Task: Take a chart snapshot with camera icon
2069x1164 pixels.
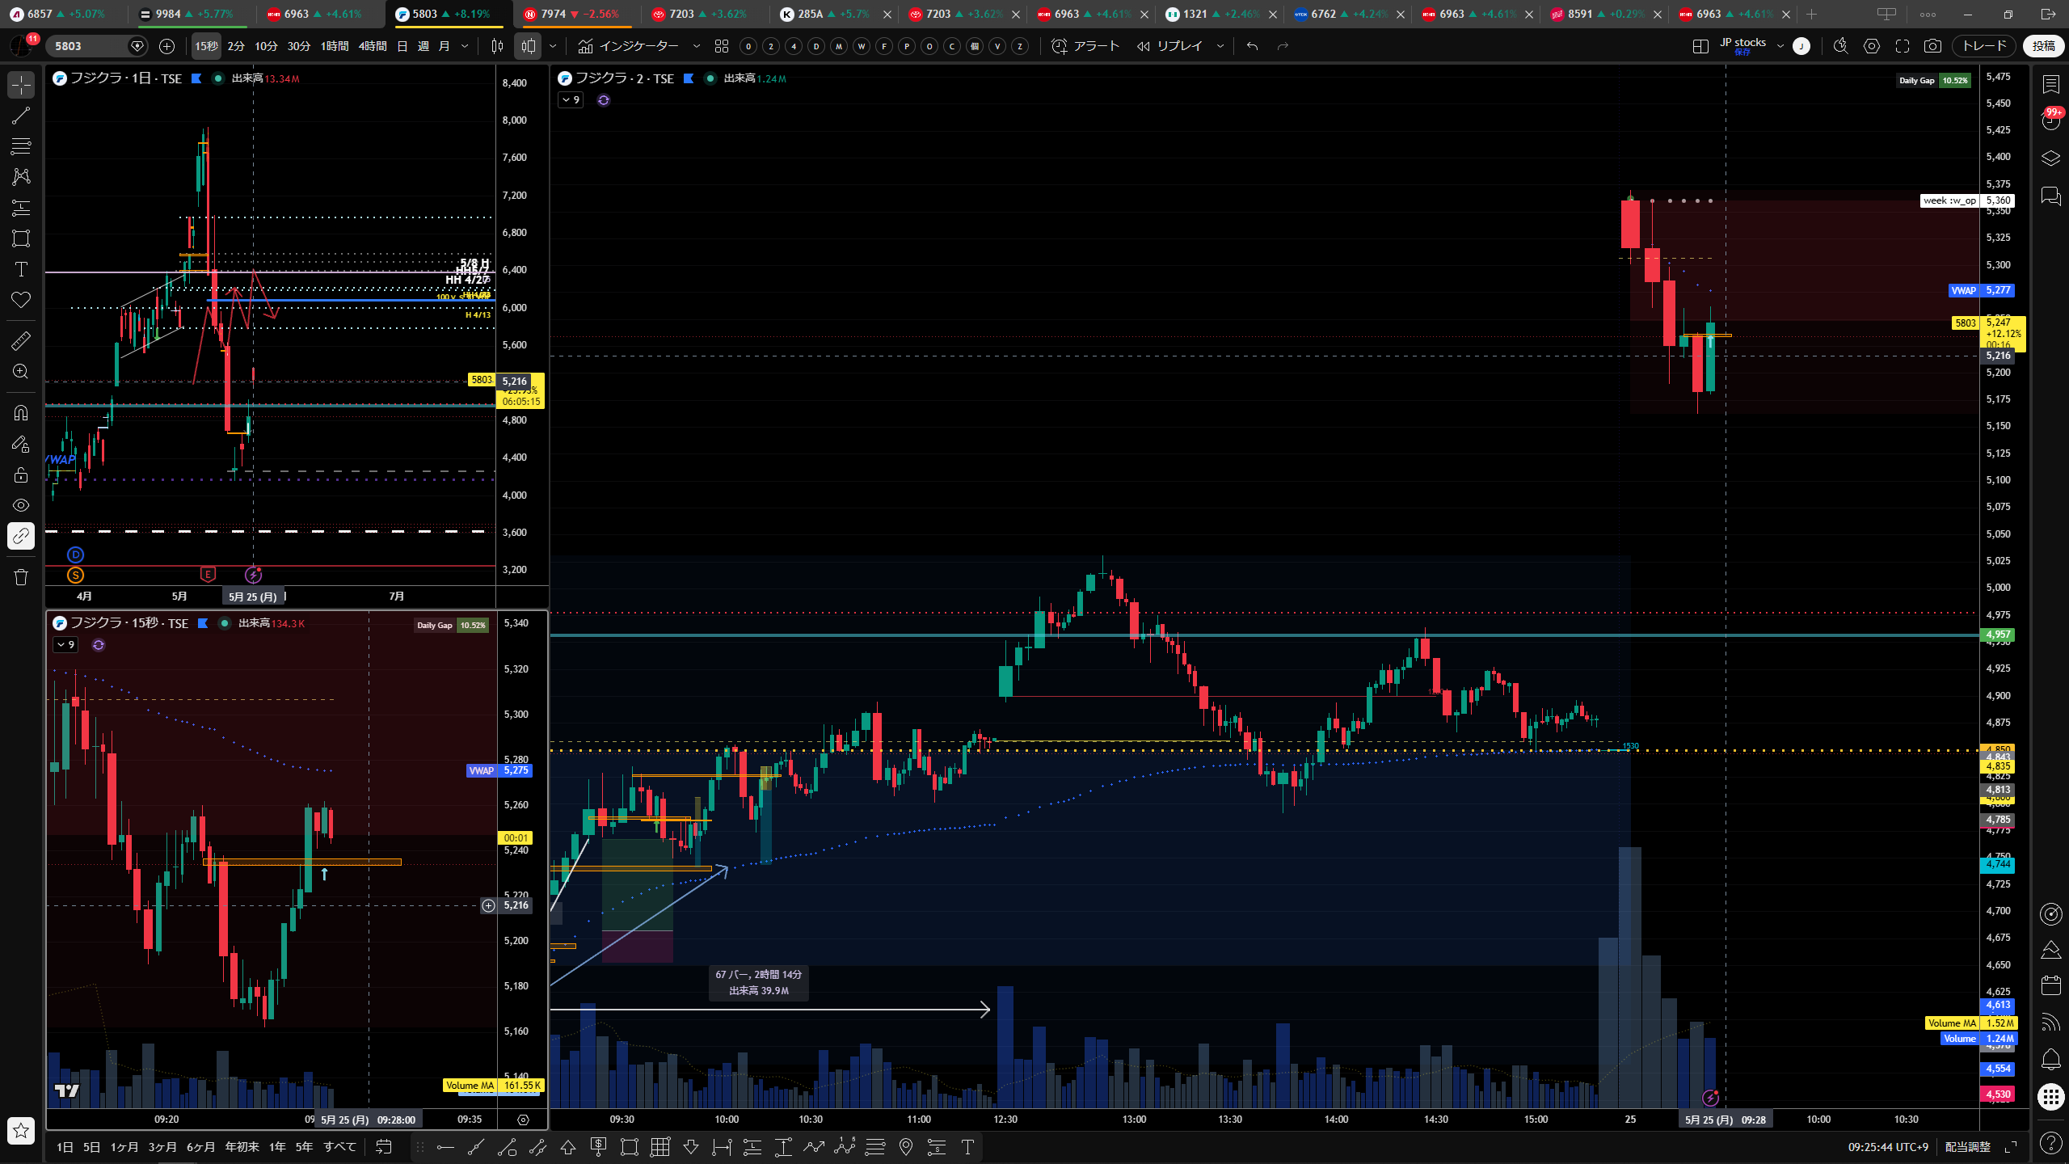Action: point(1932,46)
